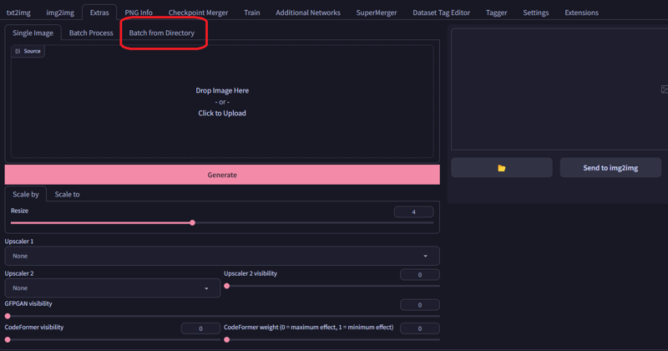The height and width of the screenshot is (351, 668).
Task: Go to Extensions tab
Action: (x=581, y=13)
